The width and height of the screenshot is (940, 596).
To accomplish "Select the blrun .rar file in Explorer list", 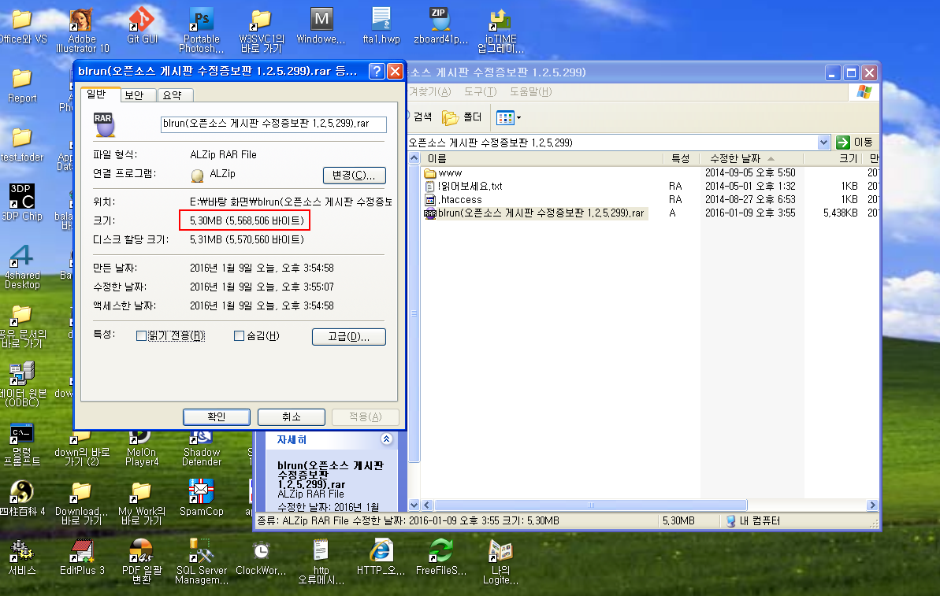I will 535,213.
